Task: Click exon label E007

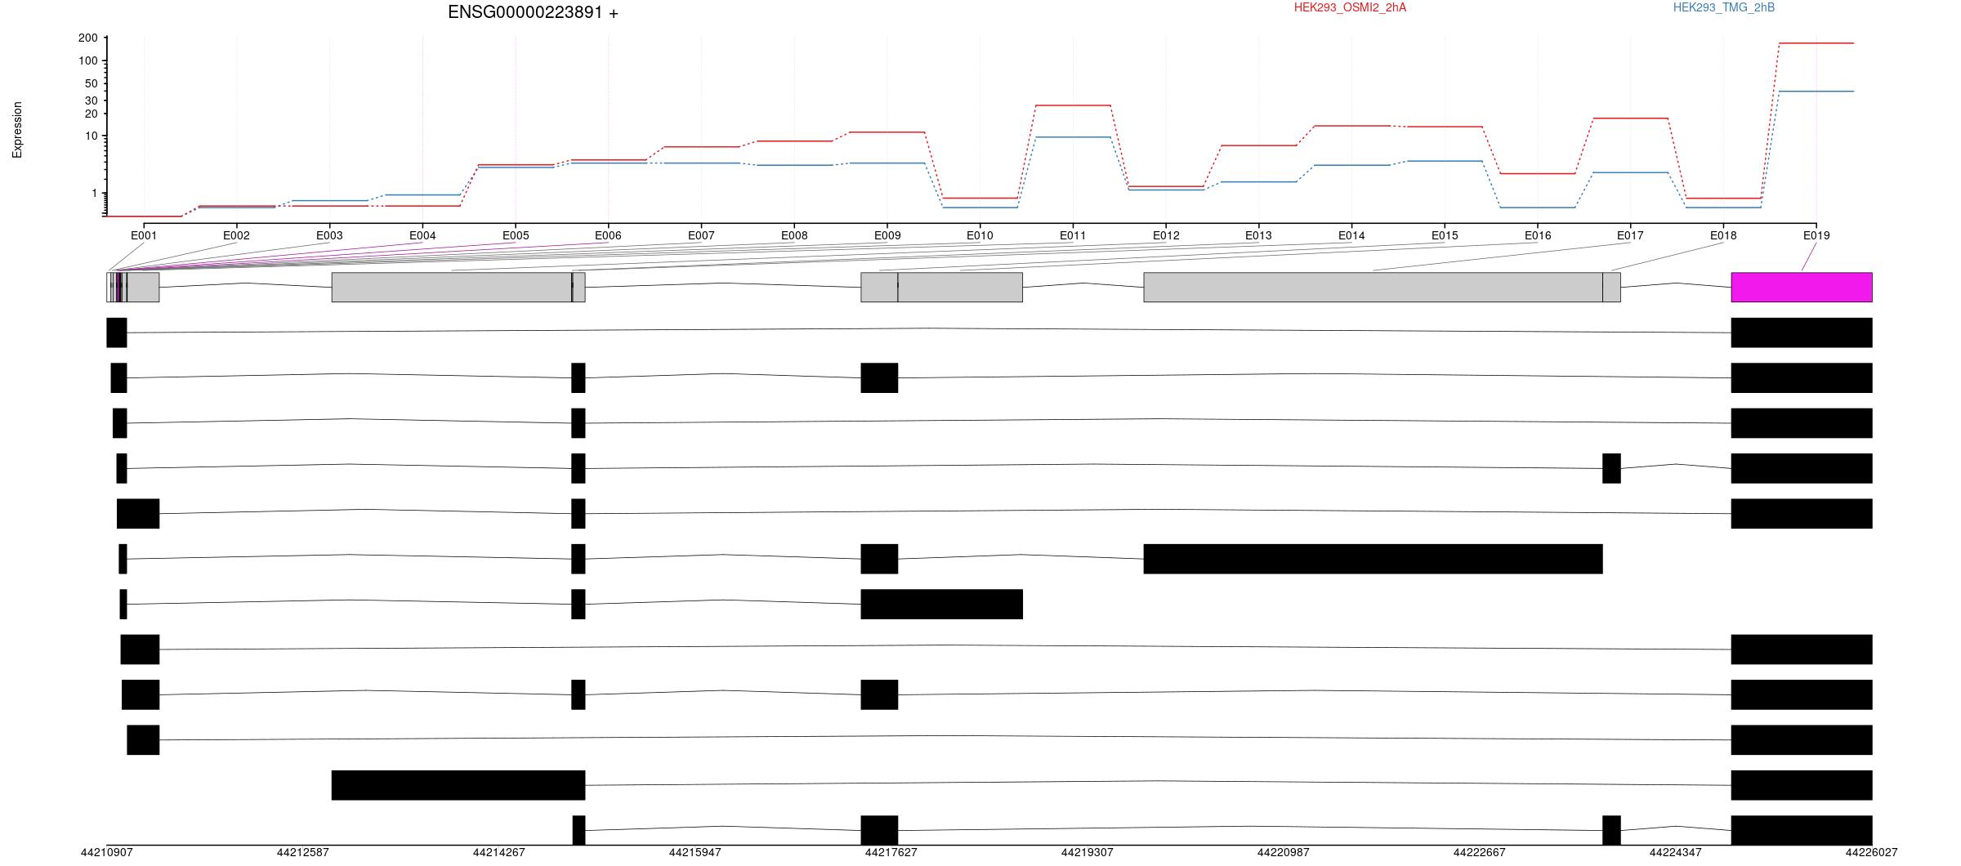Action: [x=701, y=235]
